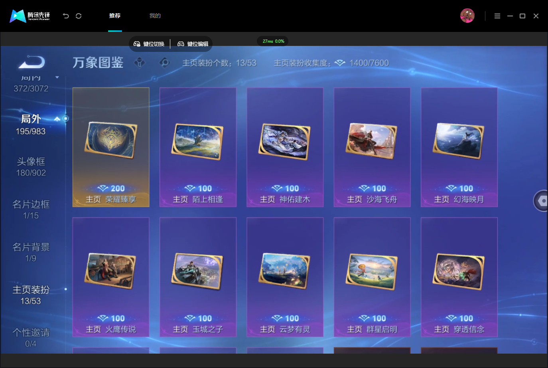Select 头像框 in the sidebar
This screenshot has width=548, height=368.
tap(31, 167)
